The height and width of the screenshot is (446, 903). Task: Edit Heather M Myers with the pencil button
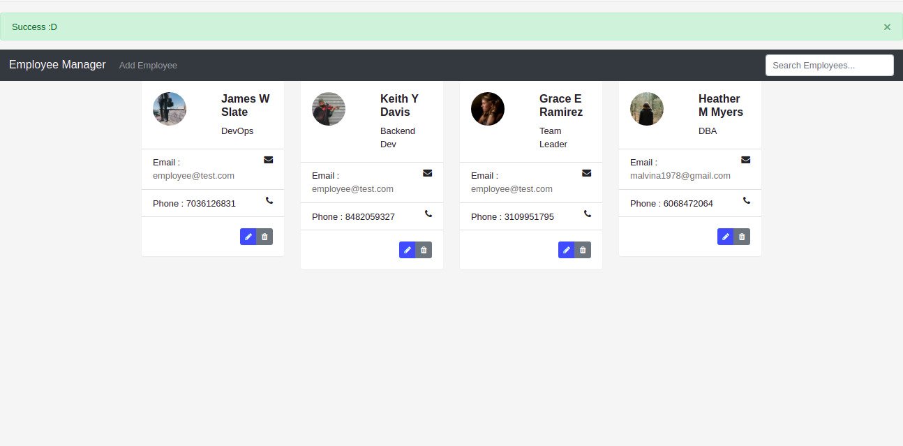pyautogui.click(x=726, y=237)
